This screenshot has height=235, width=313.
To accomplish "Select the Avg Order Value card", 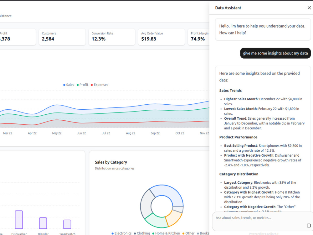I will point(161,37).
